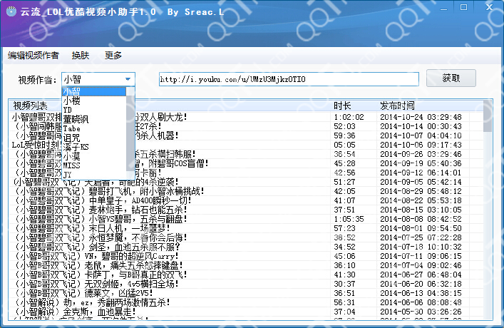The width and height of the screenshot is (504, 328).
Task: Click publish time 2014-05-30 03:26:26
Action: 421,312
